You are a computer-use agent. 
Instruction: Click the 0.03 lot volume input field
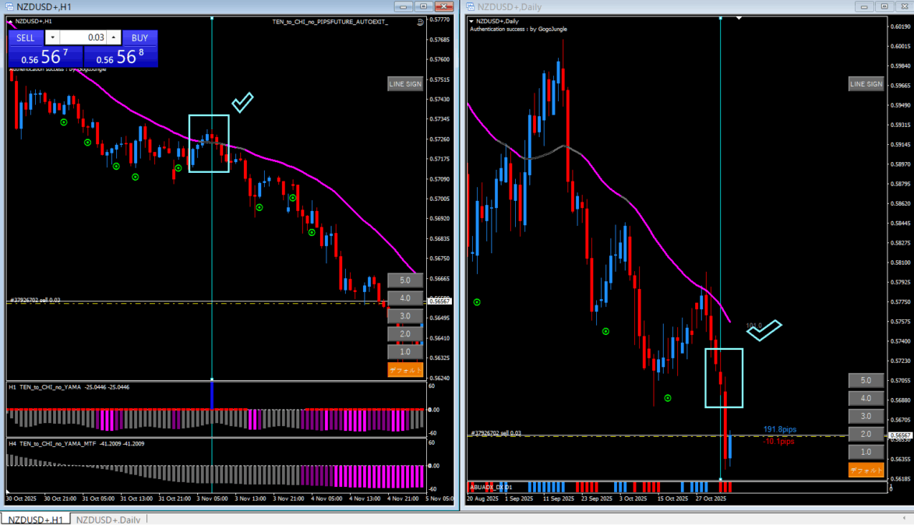(x=83, y=37)
